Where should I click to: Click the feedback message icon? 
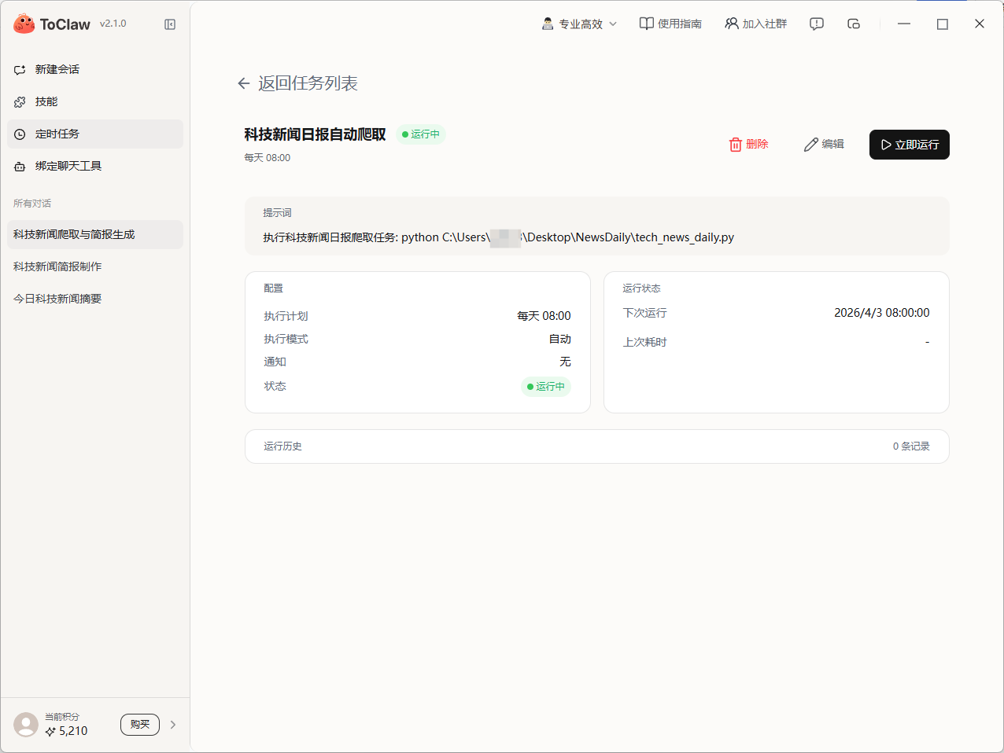[817, 24]
